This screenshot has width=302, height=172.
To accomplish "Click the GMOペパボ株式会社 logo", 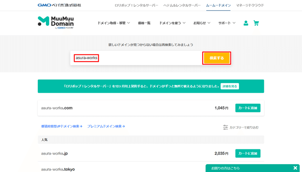I will click(x=59, y=5).
